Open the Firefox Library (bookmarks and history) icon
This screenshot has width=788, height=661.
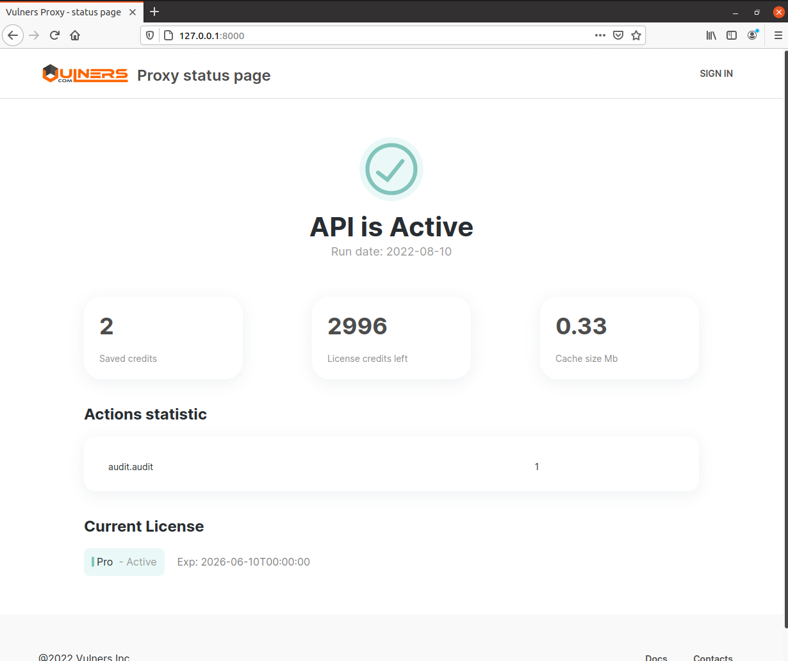711,35
